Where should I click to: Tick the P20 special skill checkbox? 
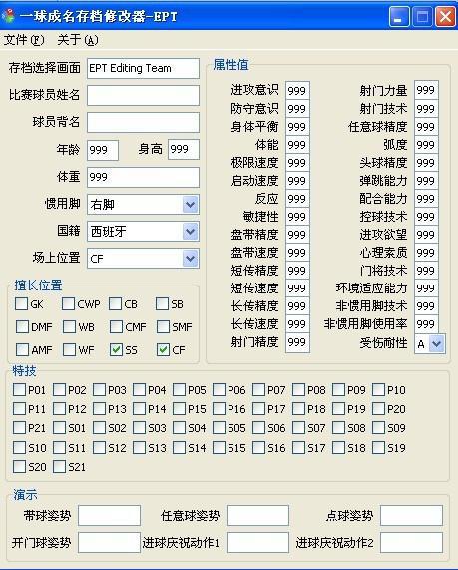[x=378, y=408]
